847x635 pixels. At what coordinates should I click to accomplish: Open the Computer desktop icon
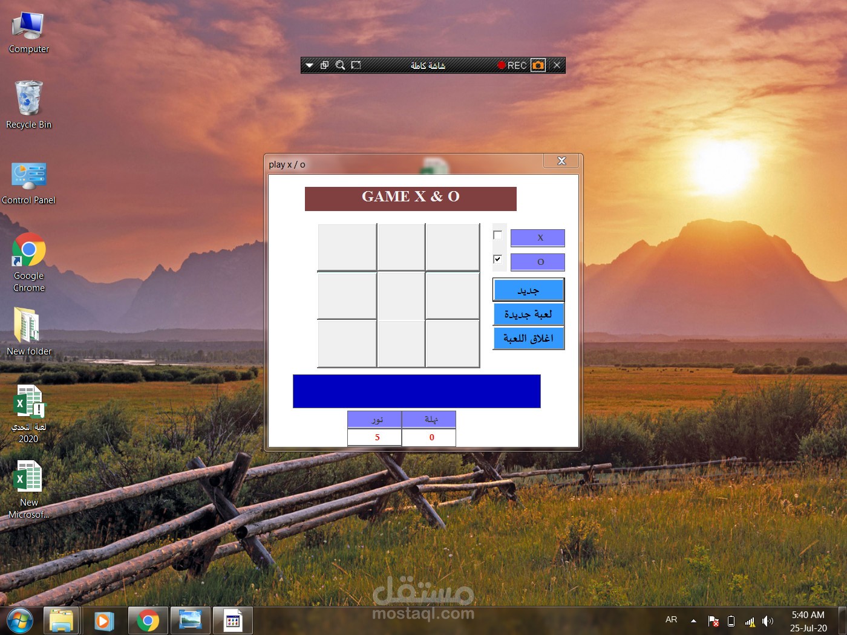point(28,33)
